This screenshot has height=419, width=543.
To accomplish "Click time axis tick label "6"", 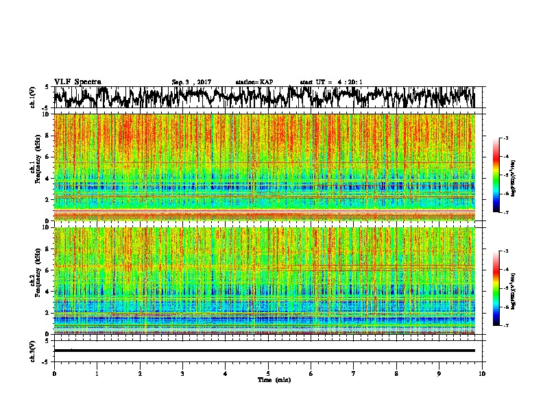I will point(311,374).
